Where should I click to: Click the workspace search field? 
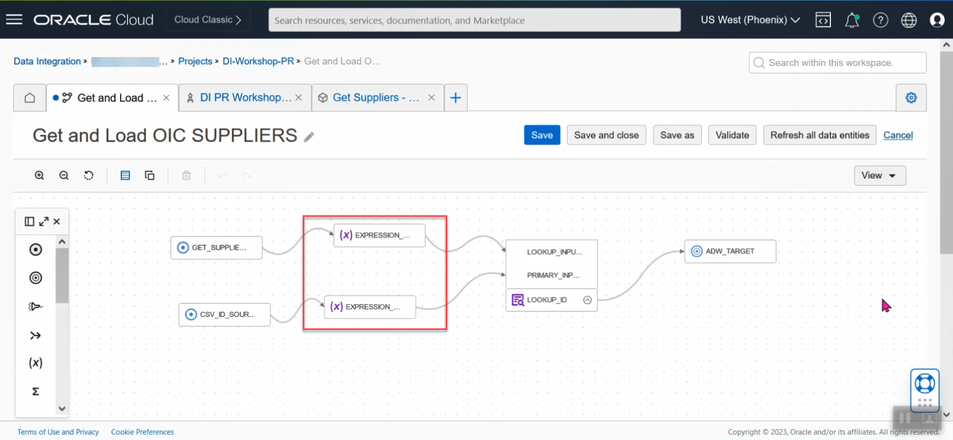837,63
